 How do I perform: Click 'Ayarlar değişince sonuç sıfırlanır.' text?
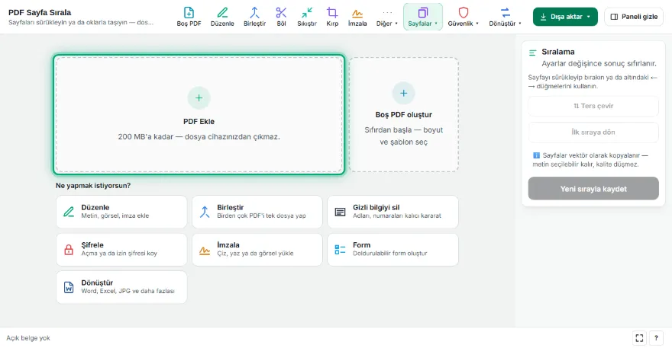[599, 64]
